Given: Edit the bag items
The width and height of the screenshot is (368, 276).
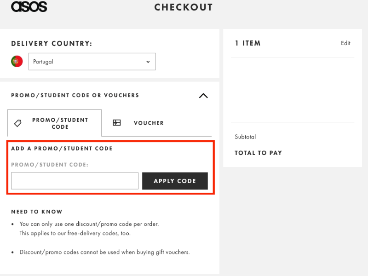Looking at the screenshot, I should coord(345,43).
